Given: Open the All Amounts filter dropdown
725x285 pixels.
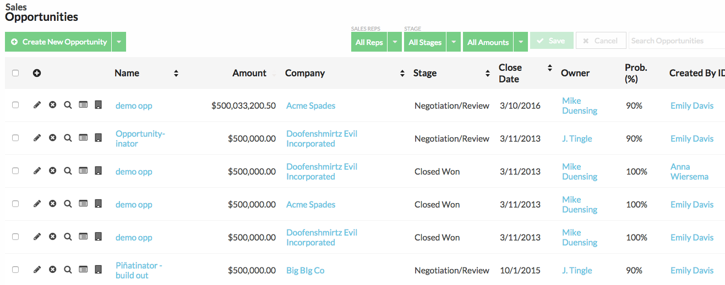Looking at the screenshot, I should click(x=521, y=42).
